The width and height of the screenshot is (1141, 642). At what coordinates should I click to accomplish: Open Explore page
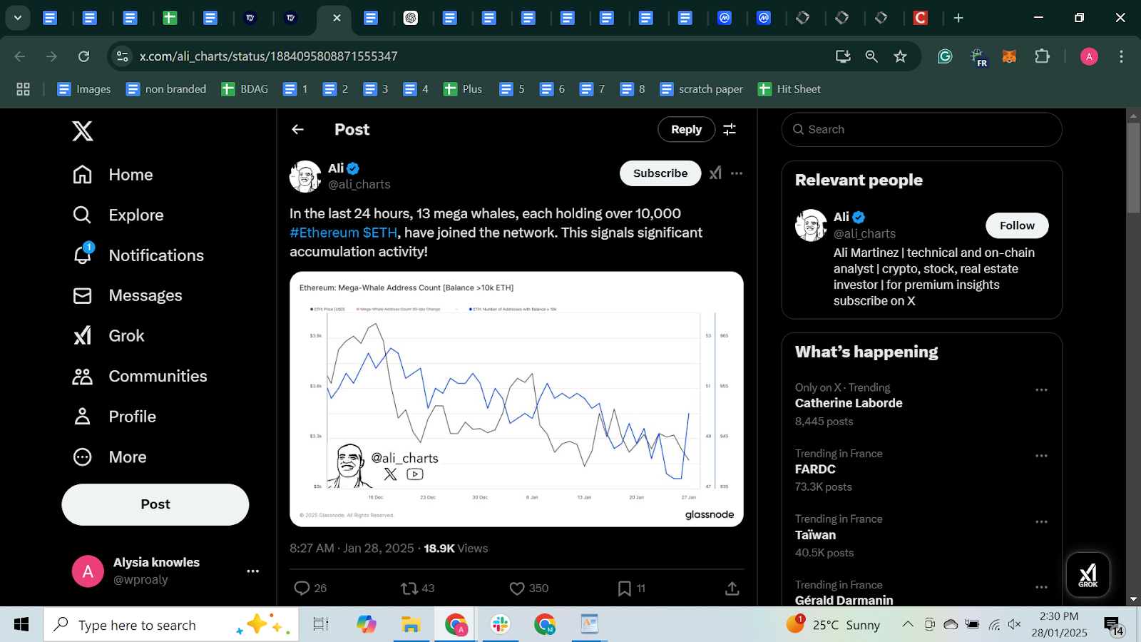point(118,215)
